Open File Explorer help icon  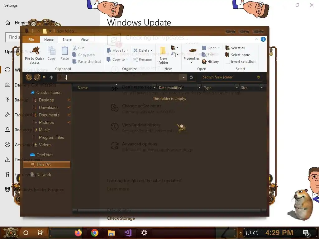coord(263,39)
